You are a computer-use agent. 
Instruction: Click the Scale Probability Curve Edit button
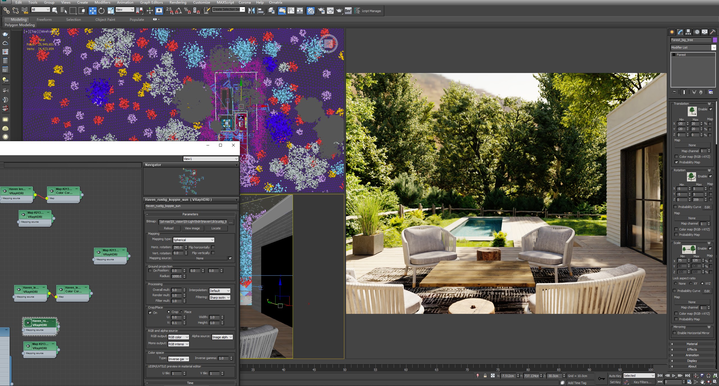click(x=707, y=291)
